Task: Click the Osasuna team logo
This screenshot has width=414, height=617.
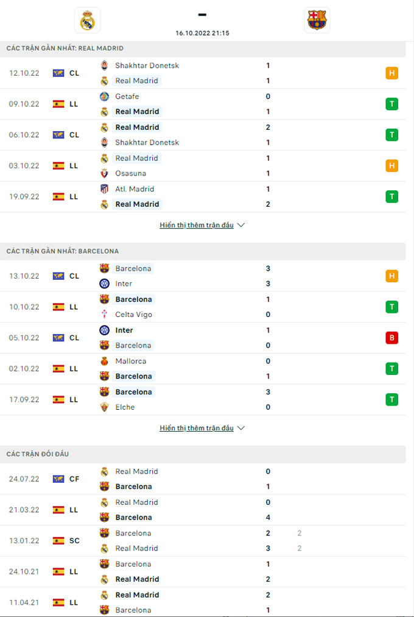Action: click(x=104, y=173)
